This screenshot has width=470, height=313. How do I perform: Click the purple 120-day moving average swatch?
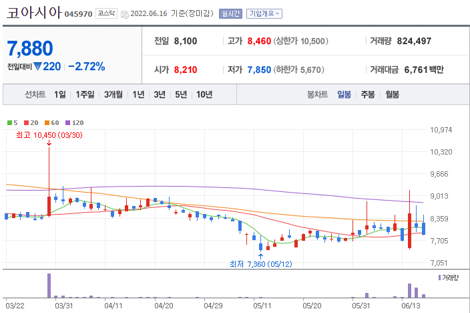(67, 122)
